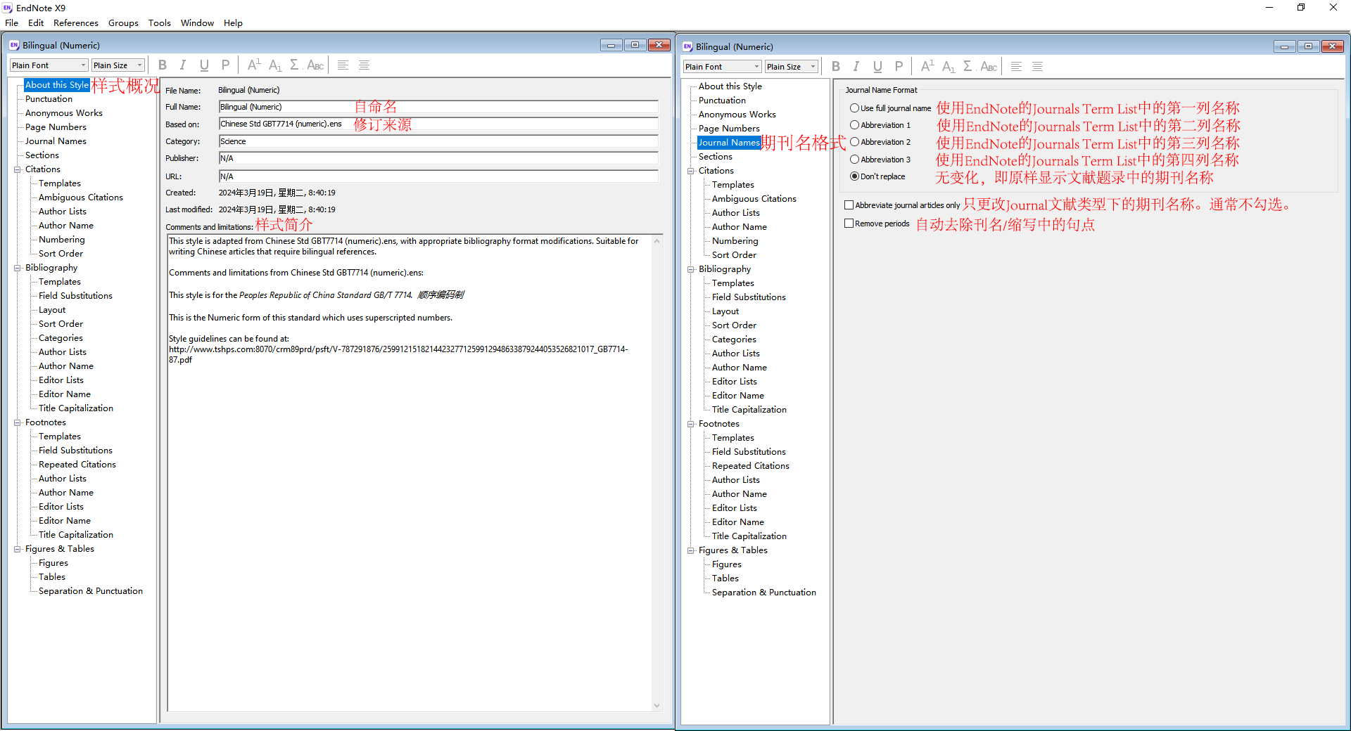Click the comments scrollbar down arrow
1351x731 pixels.
[657, 706]
